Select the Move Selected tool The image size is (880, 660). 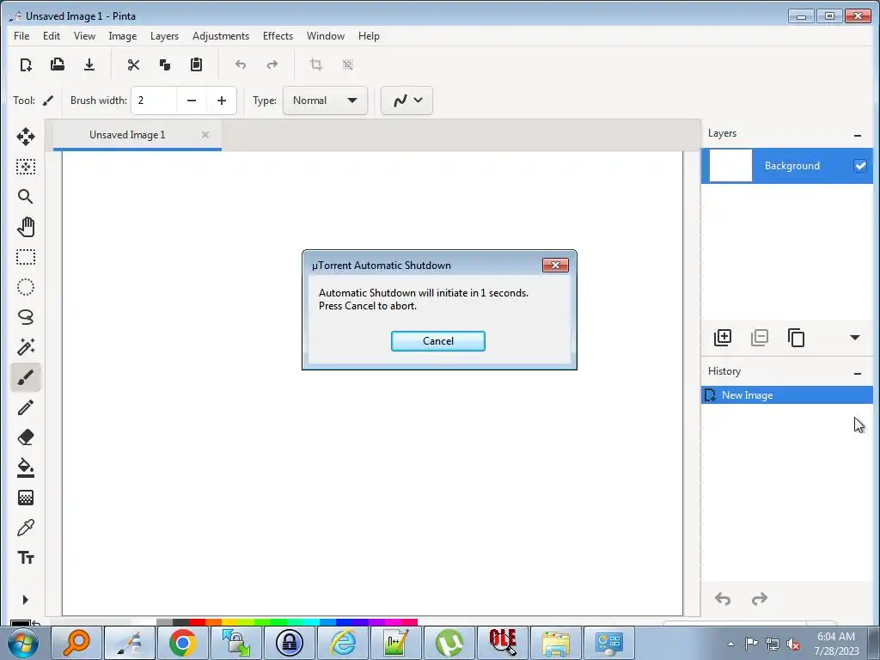click(x=26, y=137)
